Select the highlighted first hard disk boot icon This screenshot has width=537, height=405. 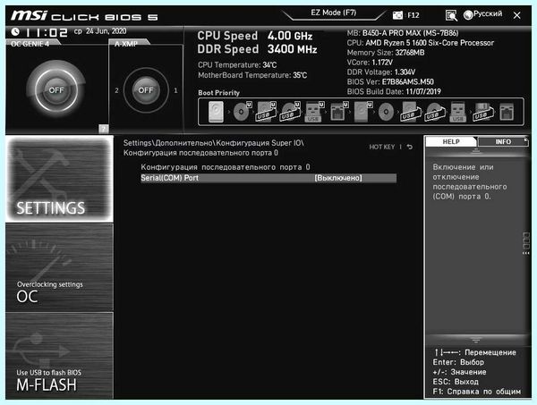(x=216, y=112)
